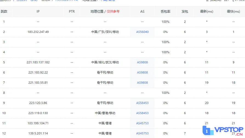Click the IP column header
The width and height of the screenshot is (245, 138).
tap(38, 12)
